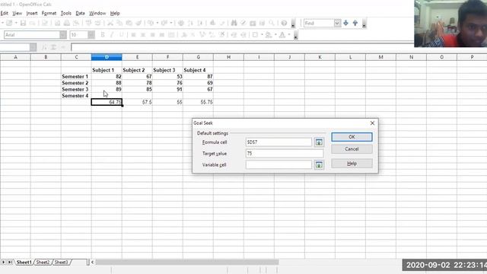487x274 pixels.
Task: Open the Arial font name dropdown
Action: click(63, 35)
